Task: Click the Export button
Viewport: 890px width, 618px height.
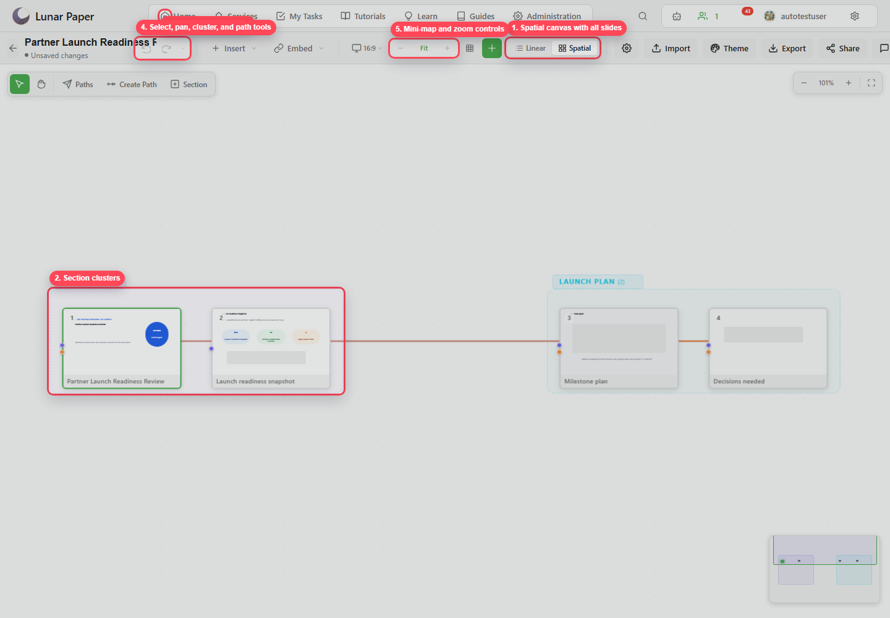Action: click(787, 48)
